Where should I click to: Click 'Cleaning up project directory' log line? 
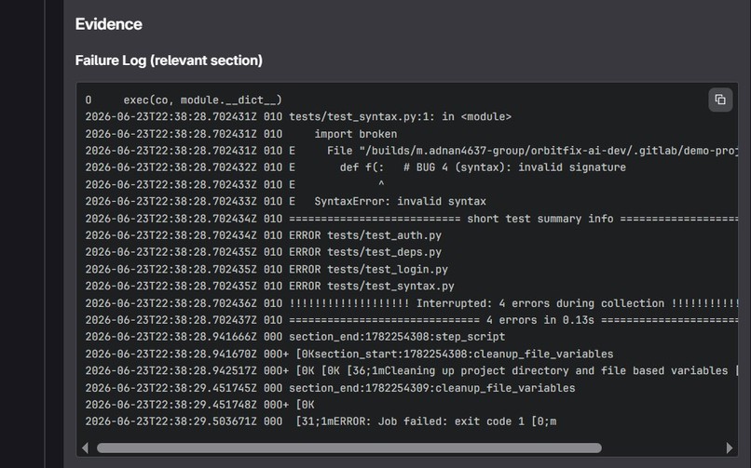coord(412,370)
